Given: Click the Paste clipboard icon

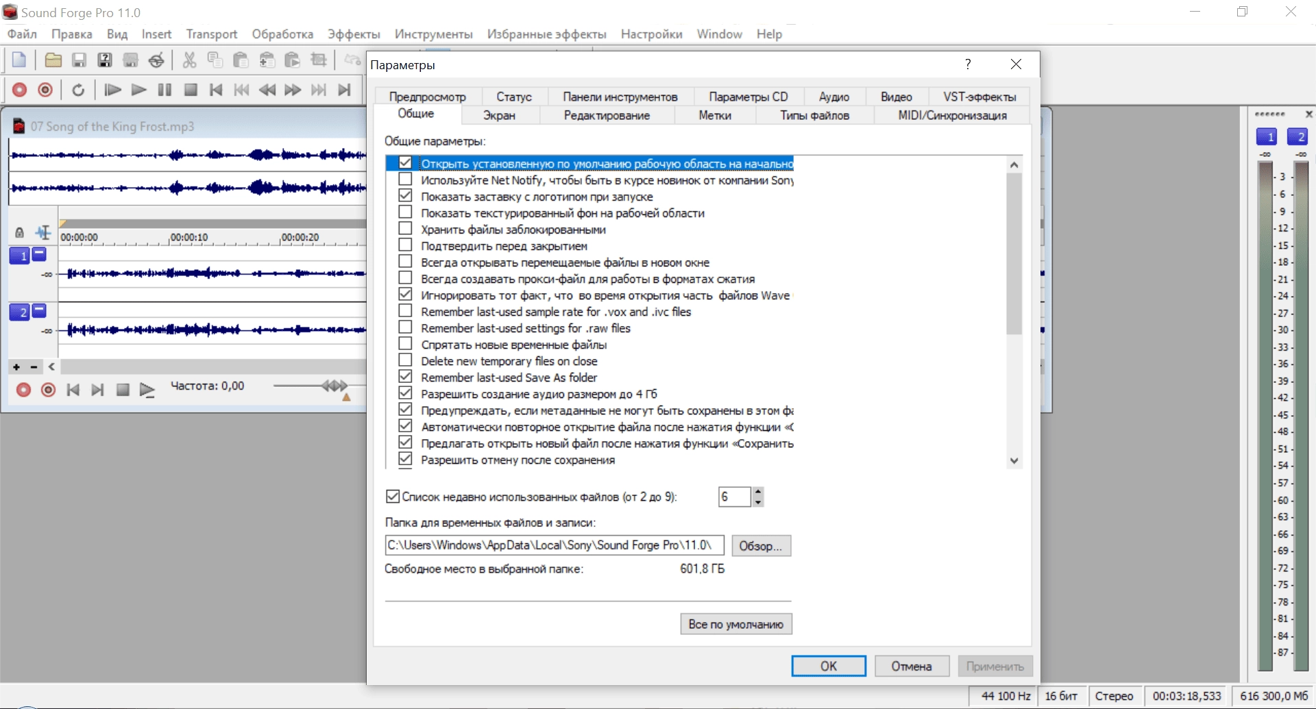Looking at the screenshot, I should tap(241, 60).
